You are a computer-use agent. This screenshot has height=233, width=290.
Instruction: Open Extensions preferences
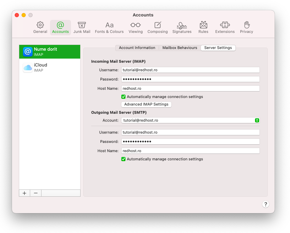[x=225, y=27]
